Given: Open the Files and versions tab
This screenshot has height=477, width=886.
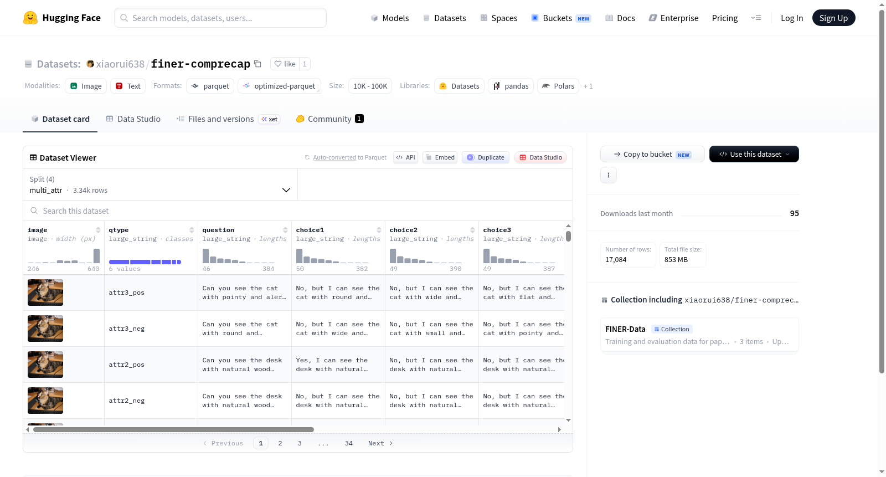Looking at the screenshot, I should (x=228, y=119).
